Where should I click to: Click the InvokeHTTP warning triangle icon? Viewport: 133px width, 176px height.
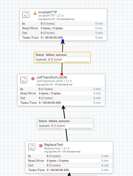click(x=35, y=13)
